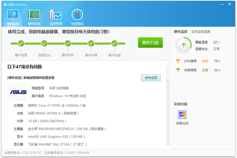Click the 屏幕检测 screen test icon
Screen dimensions: 237x158
tap(182, 114)
